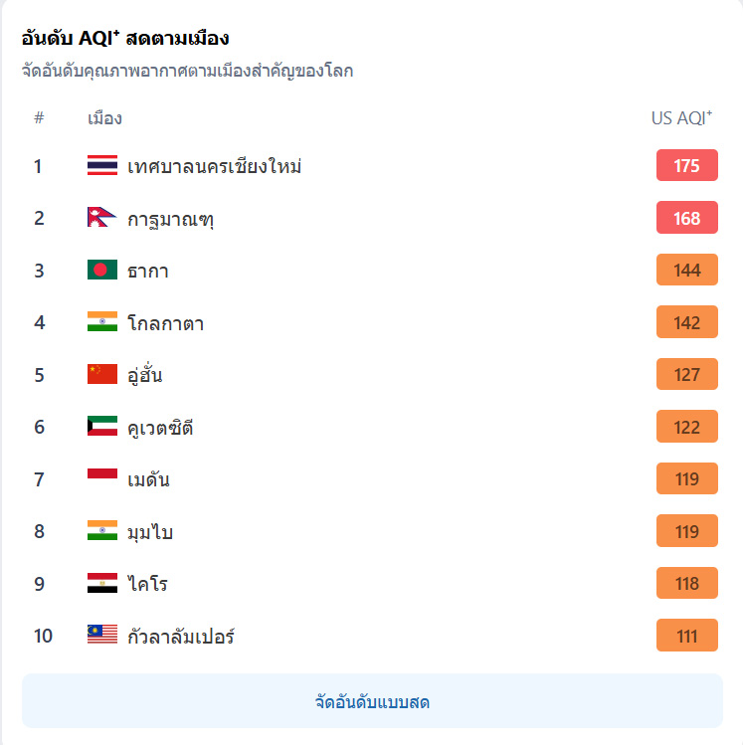Open the กัวลาลัมเปอร์ city link

pyautogui.click(x=181, y=636)
